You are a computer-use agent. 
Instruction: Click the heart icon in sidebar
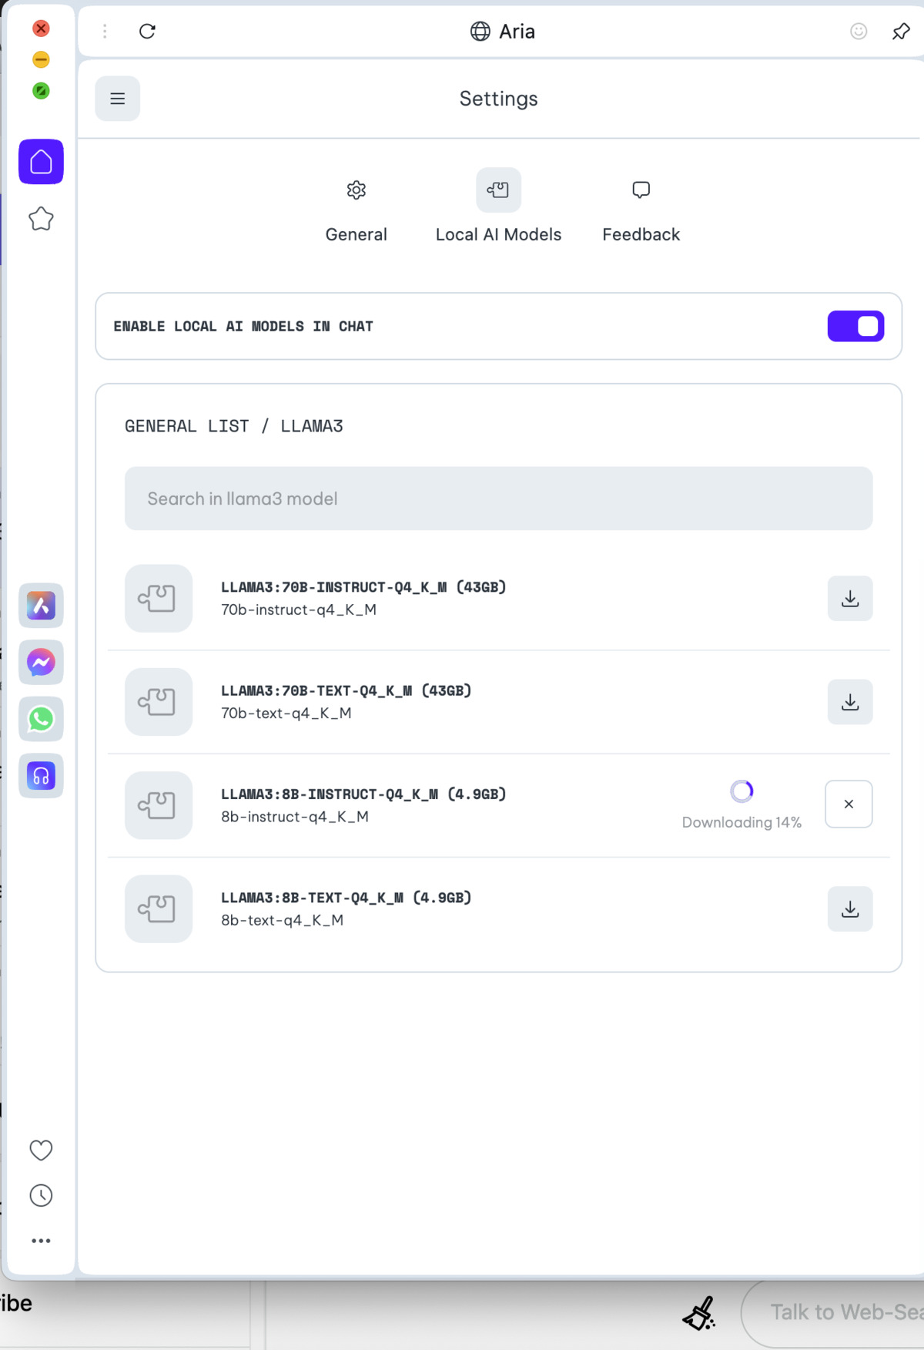tap(41, 1150)
